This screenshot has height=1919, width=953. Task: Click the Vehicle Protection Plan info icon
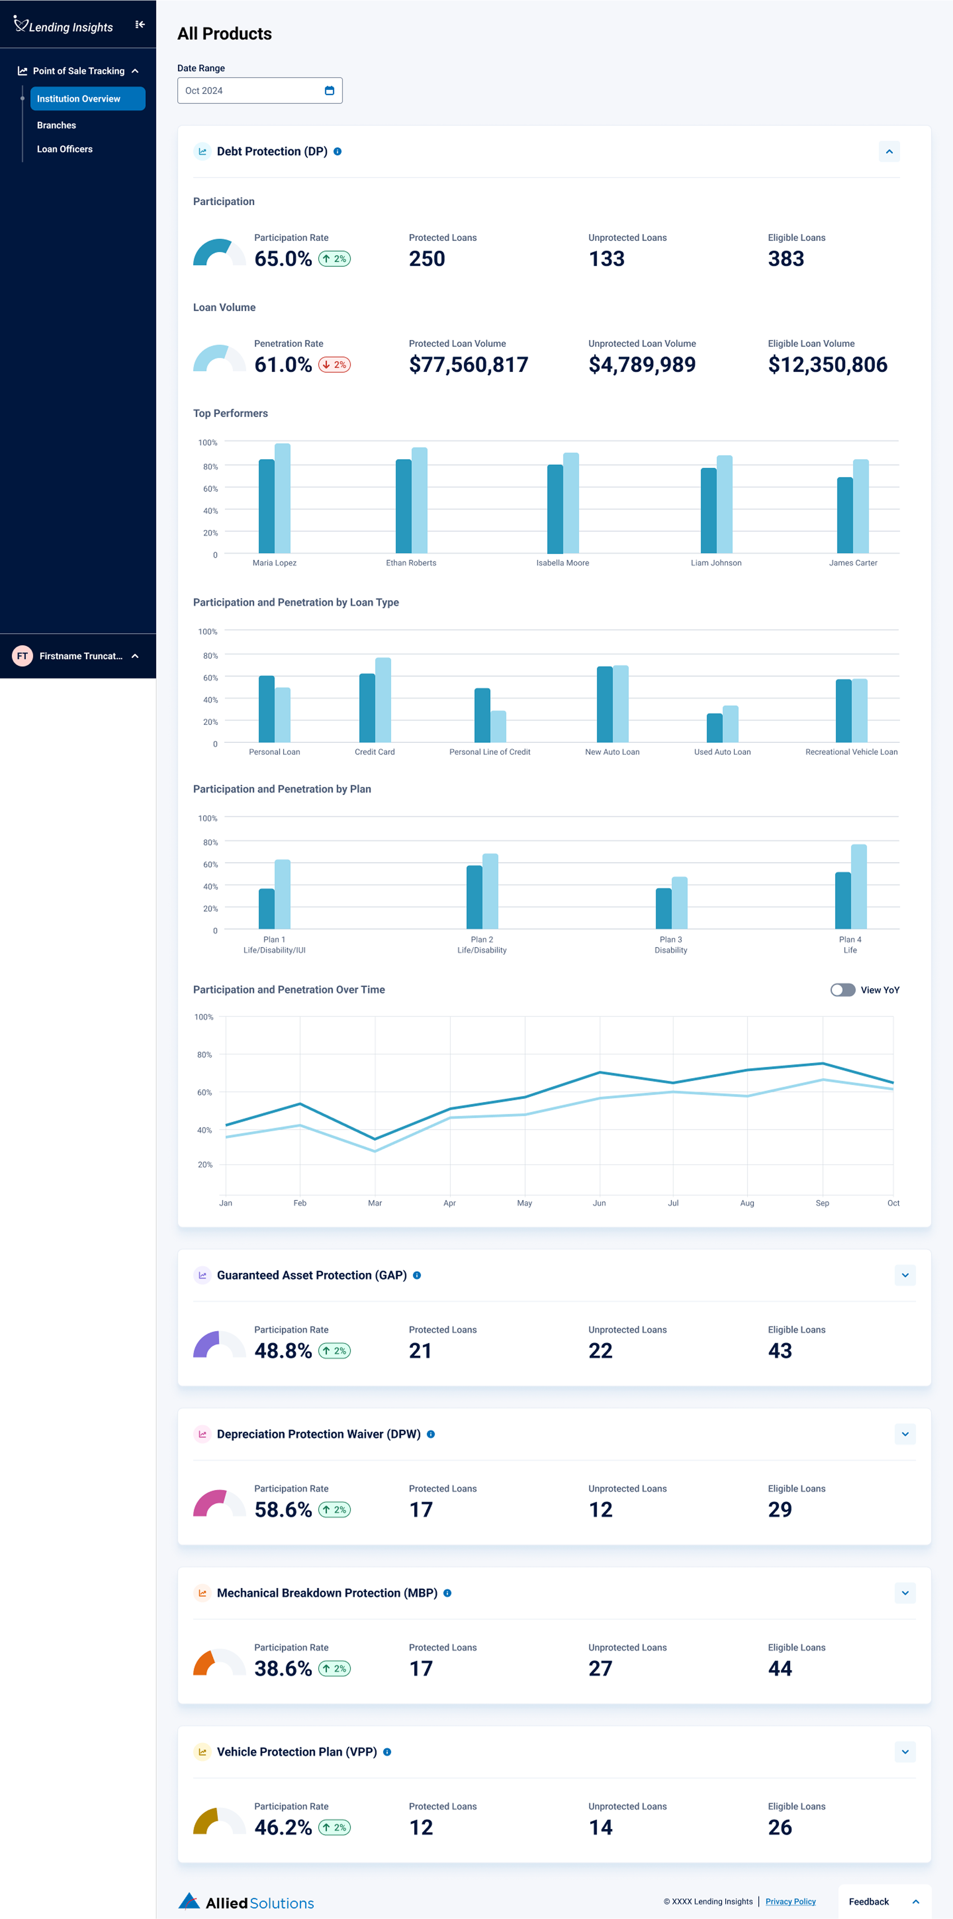click(387, 1751)
